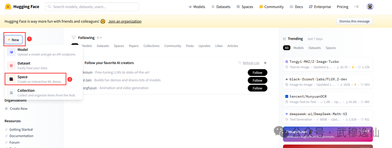Select the Likes tab in Following feed
The width and height of the screenshot is (392, 148).
click(x=219, y=46)
